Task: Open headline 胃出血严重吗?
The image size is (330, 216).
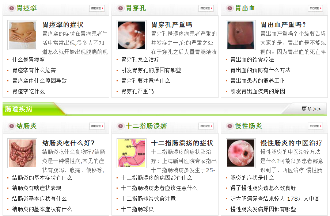Action: pyautogui.click(x=283, y=25)
